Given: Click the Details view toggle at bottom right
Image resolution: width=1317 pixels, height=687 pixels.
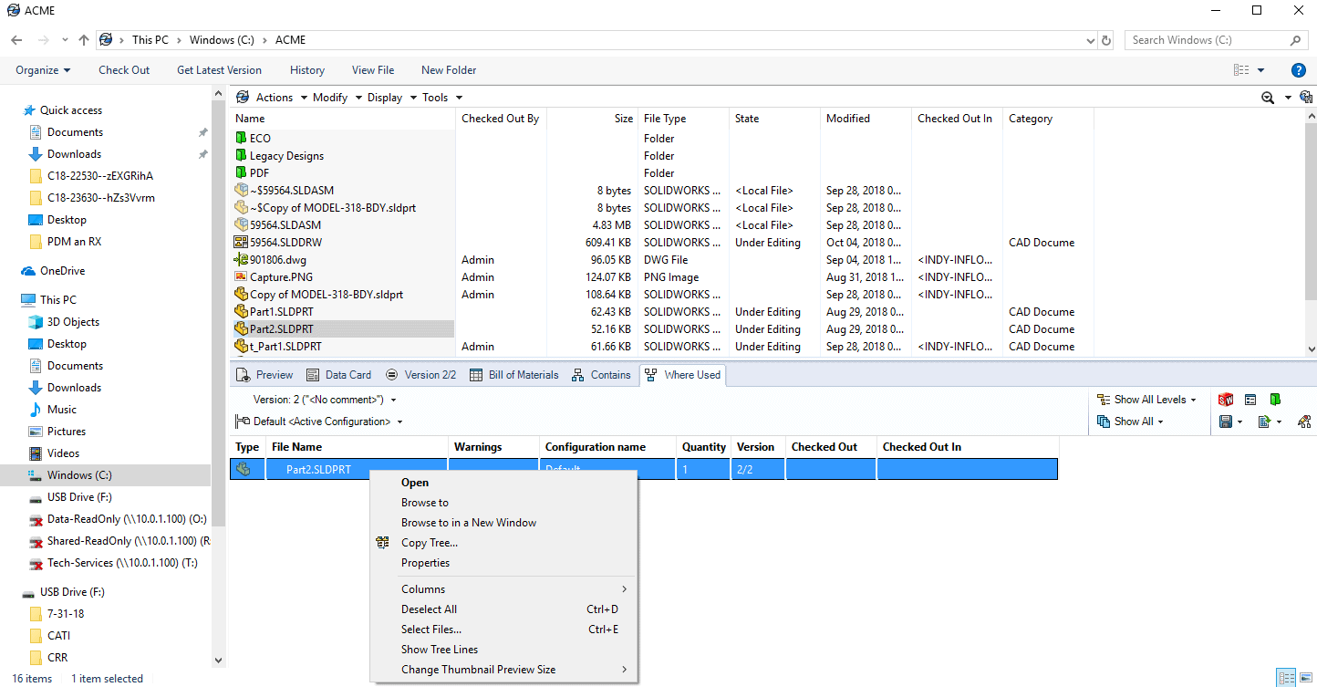Looking at the screenshot, I should pyautogui.click(x=1286, y=678).
